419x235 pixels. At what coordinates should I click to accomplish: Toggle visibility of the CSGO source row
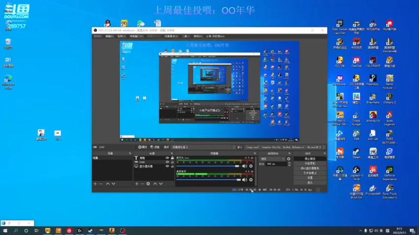pyautogui.click(x=167, y=162)
